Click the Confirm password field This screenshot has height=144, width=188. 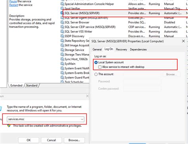pos(142,88)
